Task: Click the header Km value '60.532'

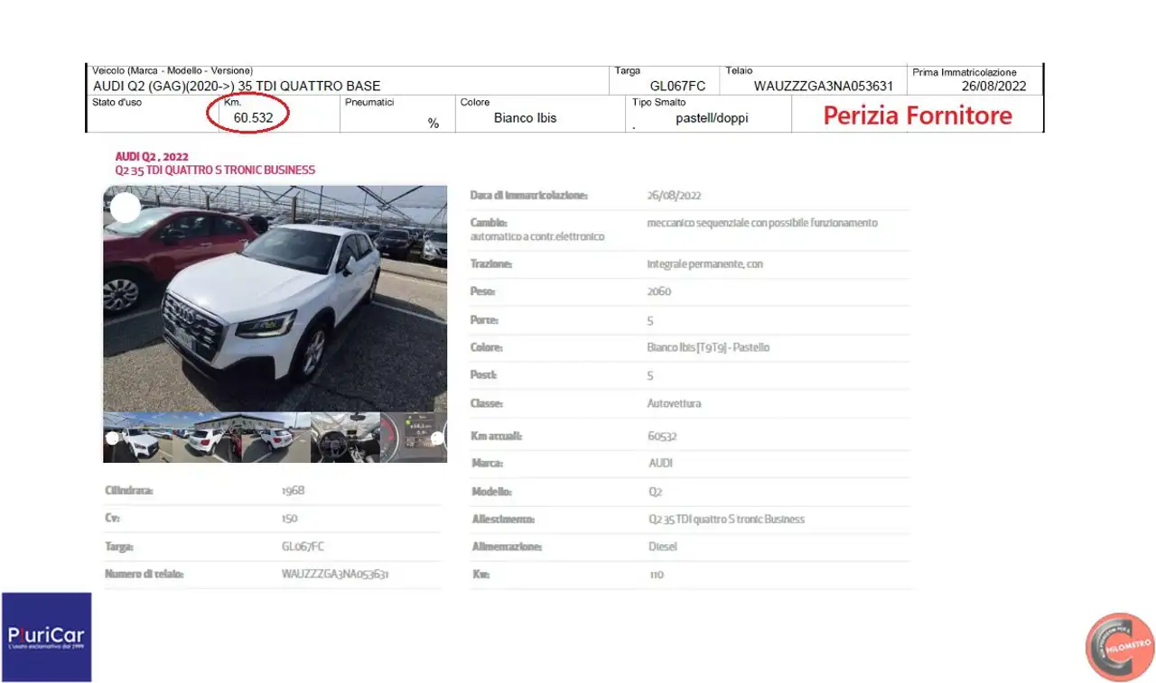Action: click(254, 117)
